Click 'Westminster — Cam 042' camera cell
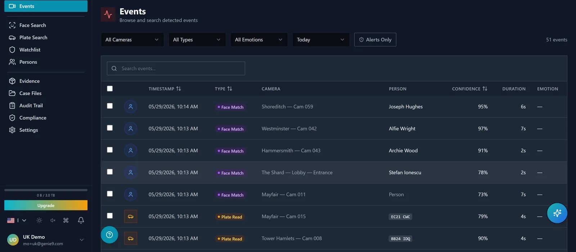The image size is (576, 252). tap(289, 129)
